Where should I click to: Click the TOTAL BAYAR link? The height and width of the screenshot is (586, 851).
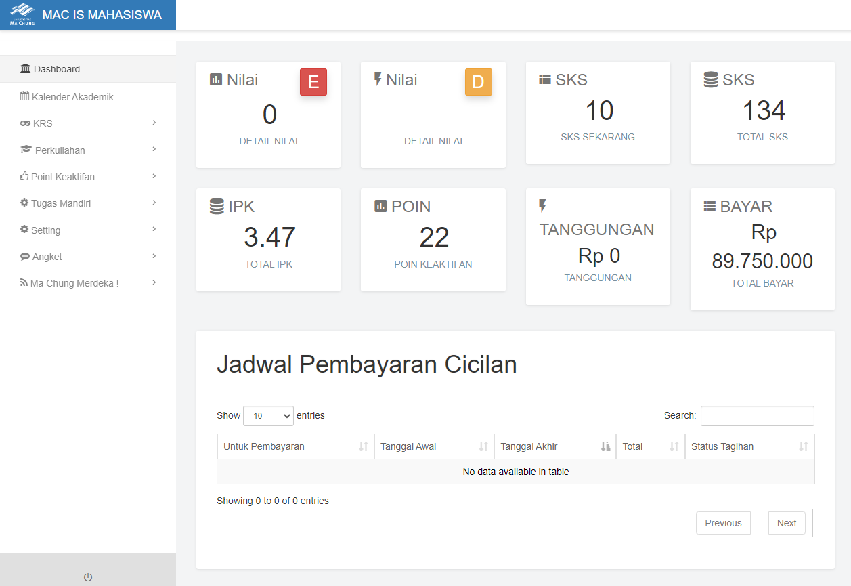762,283
